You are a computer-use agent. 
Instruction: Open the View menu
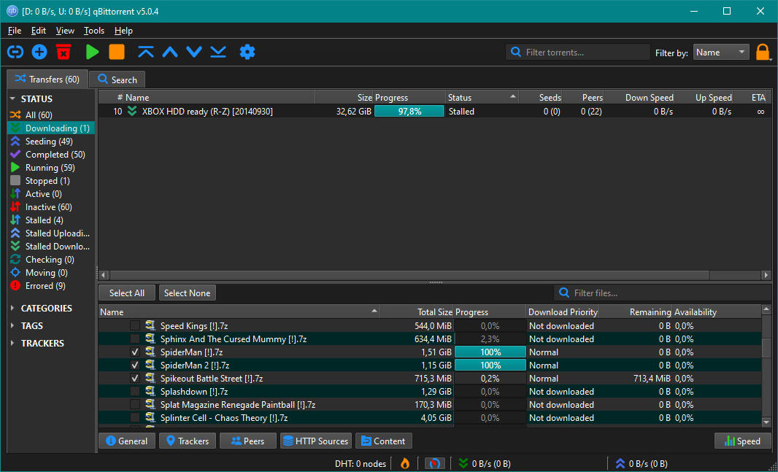tap(65, 31)
